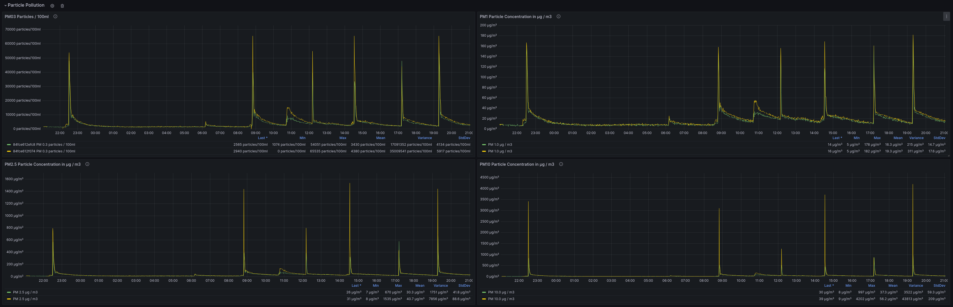This screenshot has width=953, height=307.
Task: Sort PM1 legend by Mean column
Action: click(x=898, y=138)
